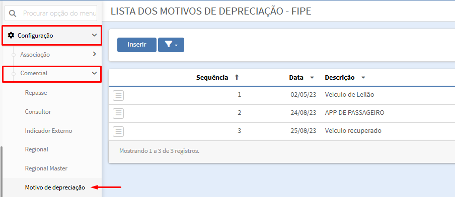The height and width of the screenshot is (197, 455).
Task: Click the Veiculo recuperado description cell
Action: click(353, 131)
